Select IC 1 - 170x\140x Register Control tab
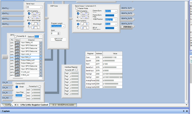 [31, 105]
